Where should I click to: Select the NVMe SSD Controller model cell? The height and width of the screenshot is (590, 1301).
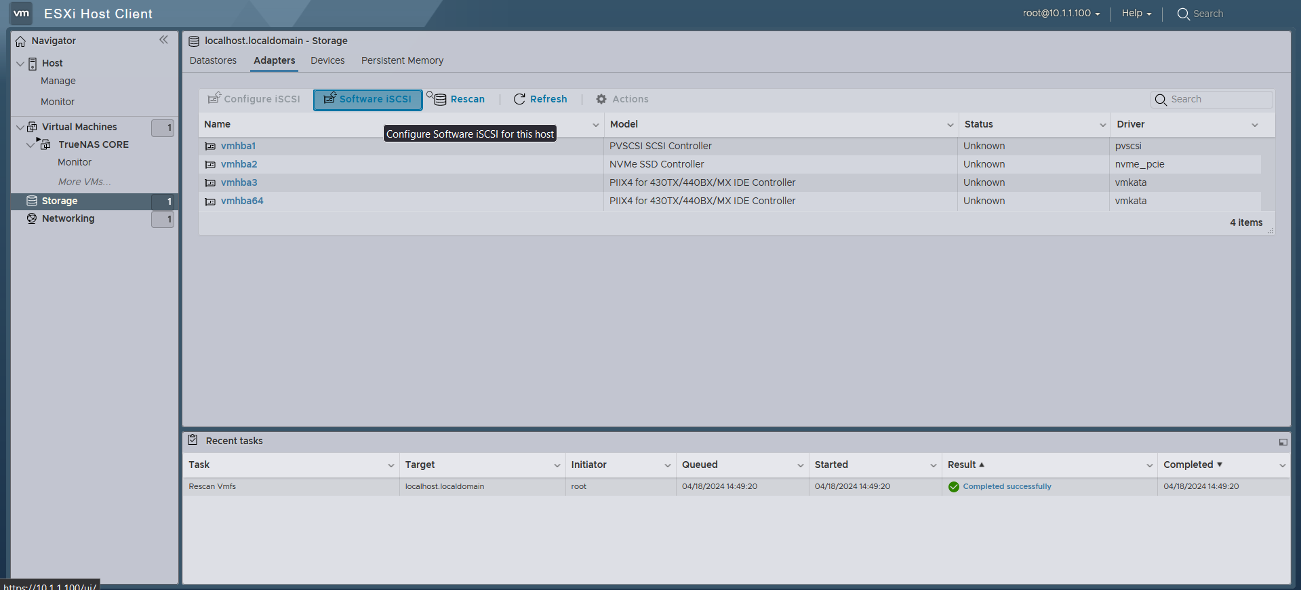(780, 164)
